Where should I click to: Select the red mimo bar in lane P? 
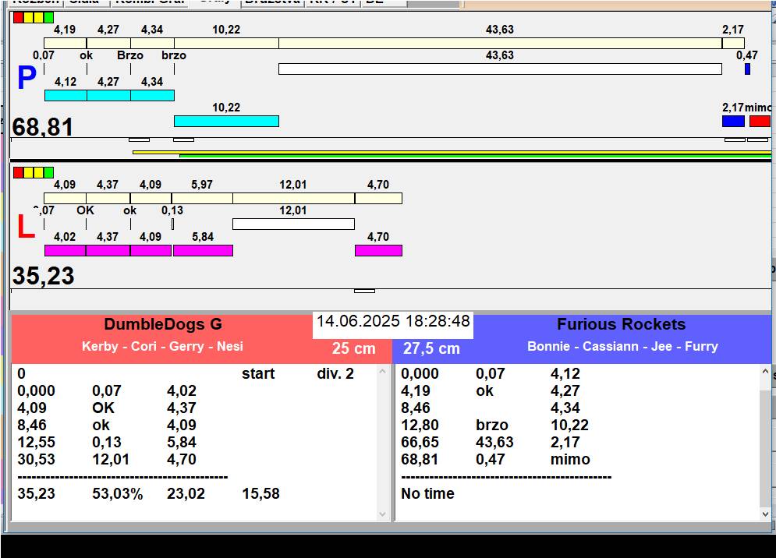tap(759, 121)
